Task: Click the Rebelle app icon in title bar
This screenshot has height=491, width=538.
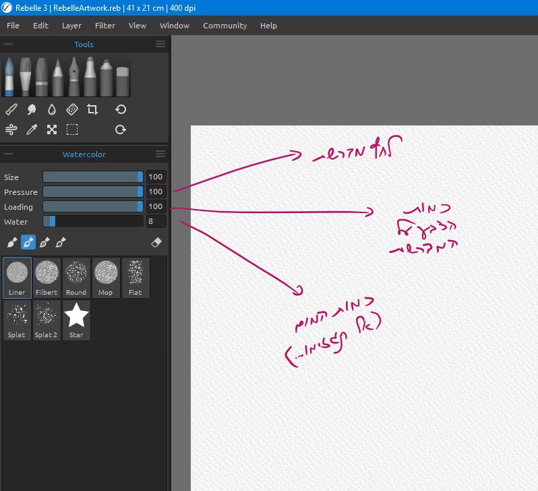Action: pyautogui.click(x=7, y=7)
